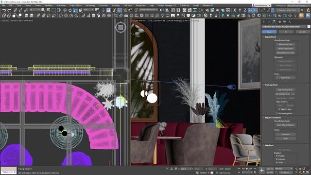Collapse the Adjust Pivot rollout
Viewport: 311px width, 175px height.
click(x=270, y=37)
